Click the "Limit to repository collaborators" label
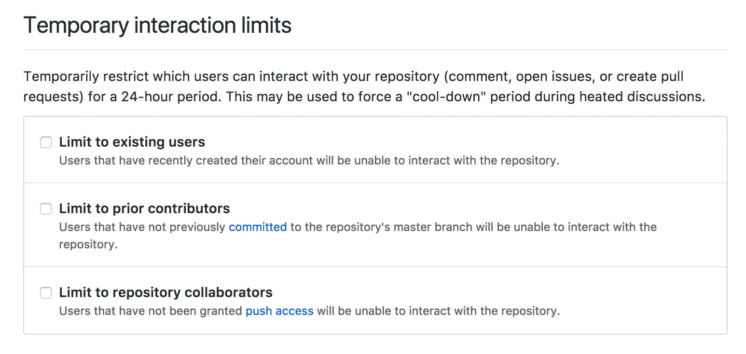This screenshot has height=354, width=746. click(166, 293)
